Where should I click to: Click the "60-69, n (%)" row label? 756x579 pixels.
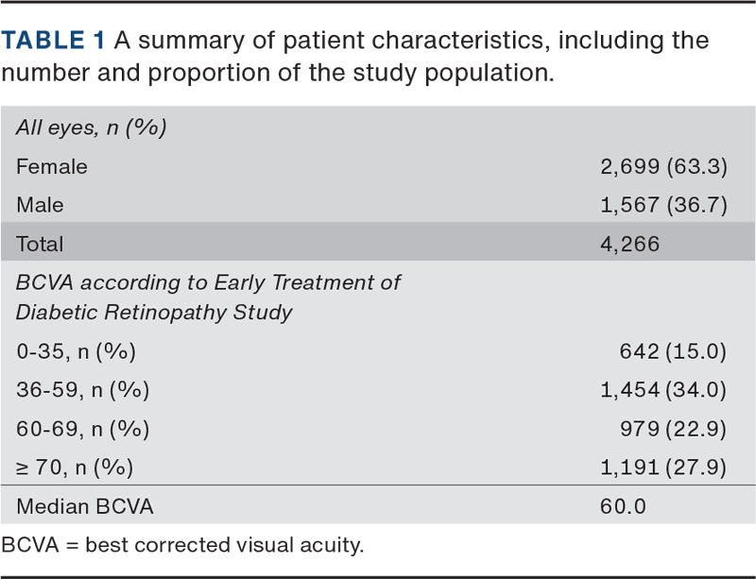point(82,429)
